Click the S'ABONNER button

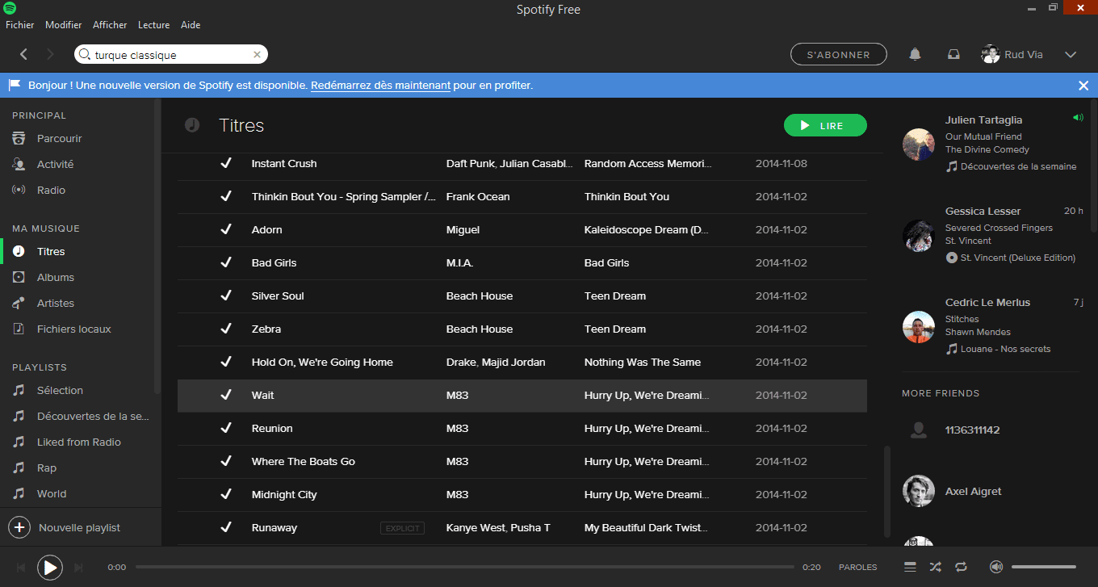[x=839, y=54]
